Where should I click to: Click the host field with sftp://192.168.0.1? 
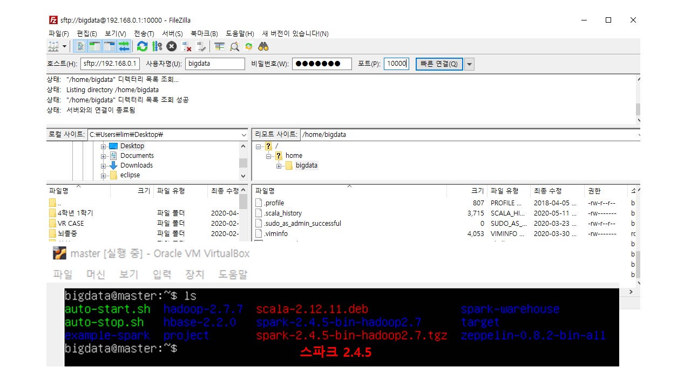pyautogui.click(x=110, y=64)
